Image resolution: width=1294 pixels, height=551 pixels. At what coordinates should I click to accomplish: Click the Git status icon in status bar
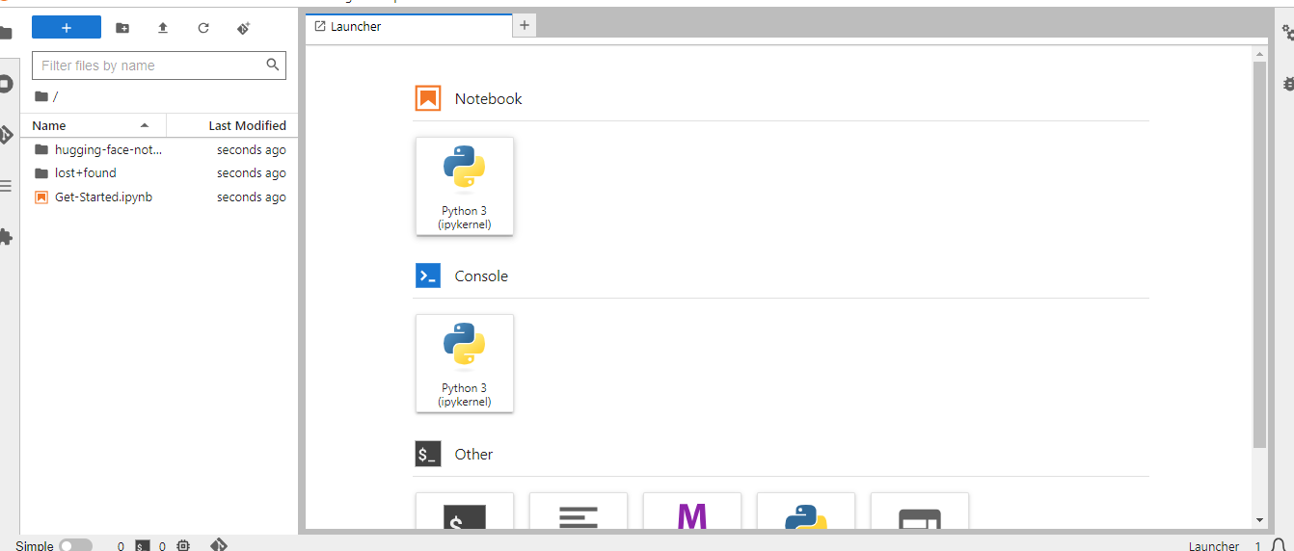[x=219, y=545]
